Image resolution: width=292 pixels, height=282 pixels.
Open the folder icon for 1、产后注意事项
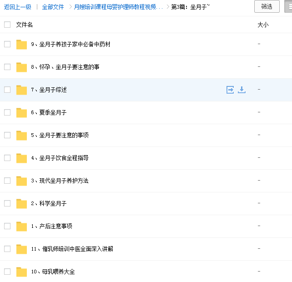21,227
